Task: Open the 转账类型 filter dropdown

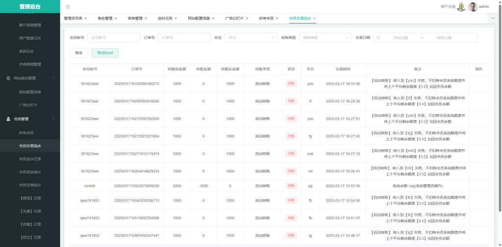Action: click(326, 38)
